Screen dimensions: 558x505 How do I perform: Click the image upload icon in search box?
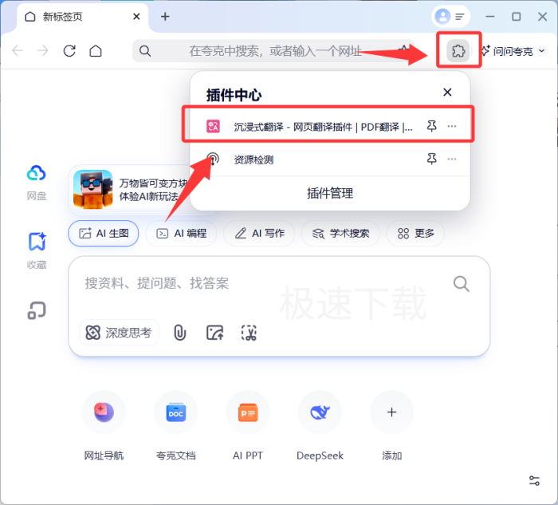click(x=214, y=333)
